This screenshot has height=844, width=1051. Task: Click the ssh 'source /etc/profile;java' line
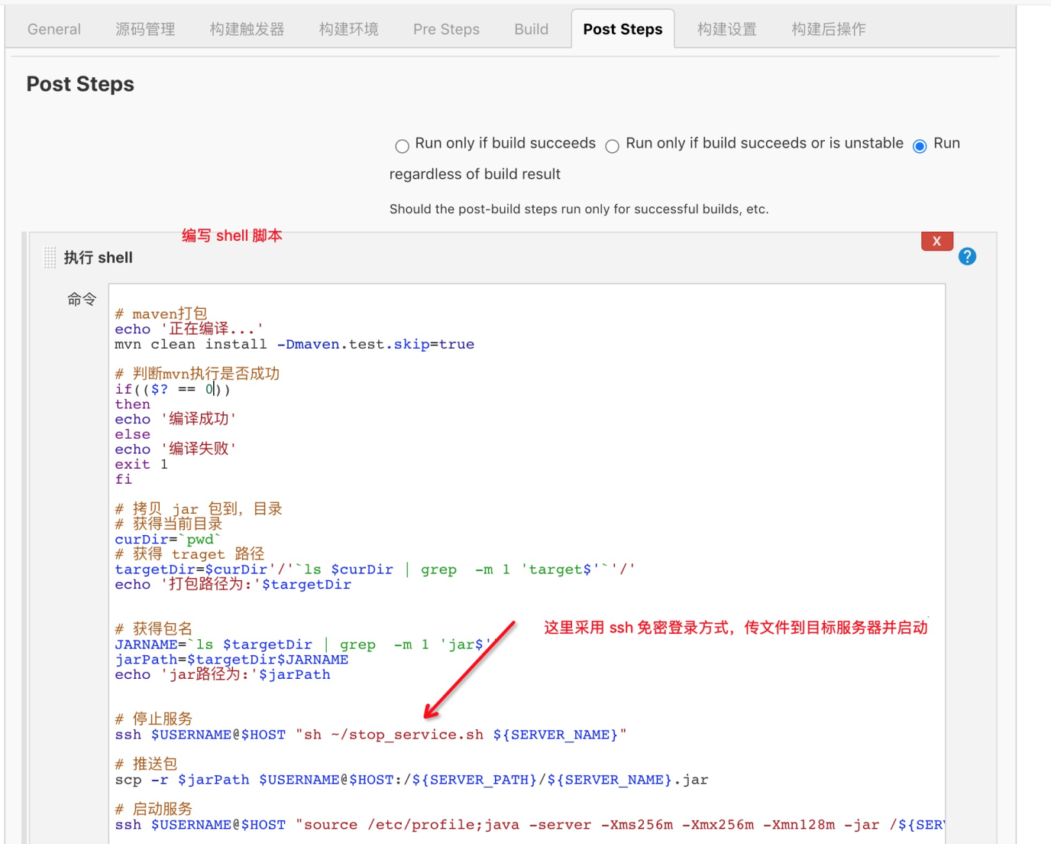pos(530,825)
